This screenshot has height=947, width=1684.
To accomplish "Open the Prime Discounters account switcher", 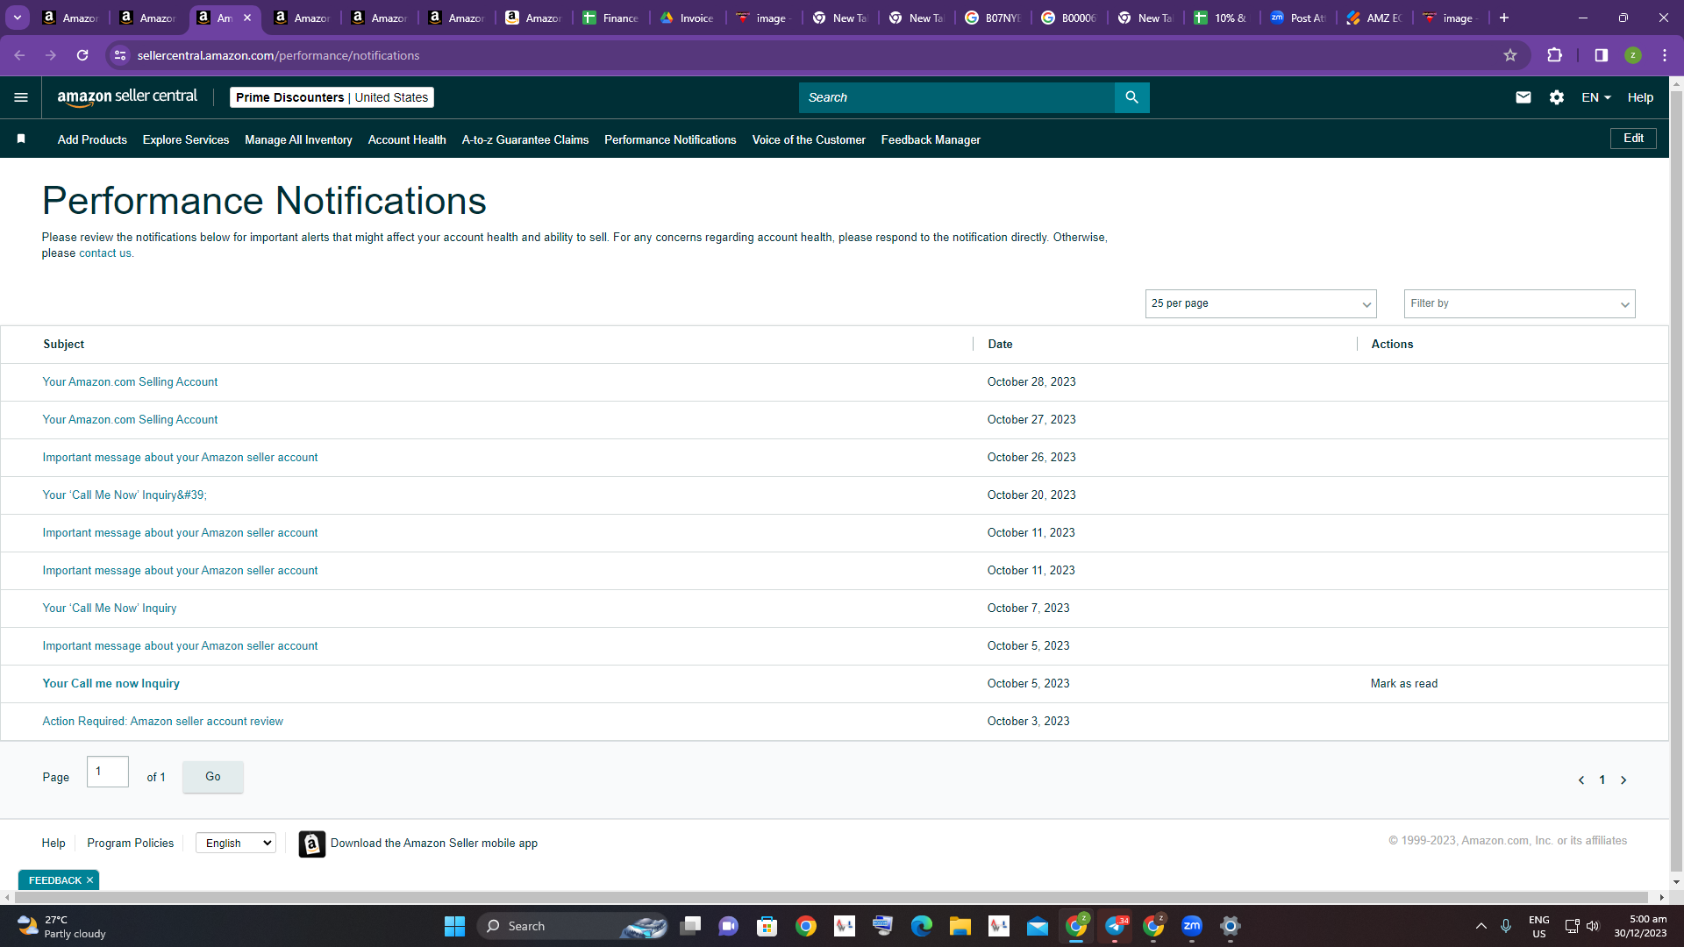I will click(x=332, y=97).
